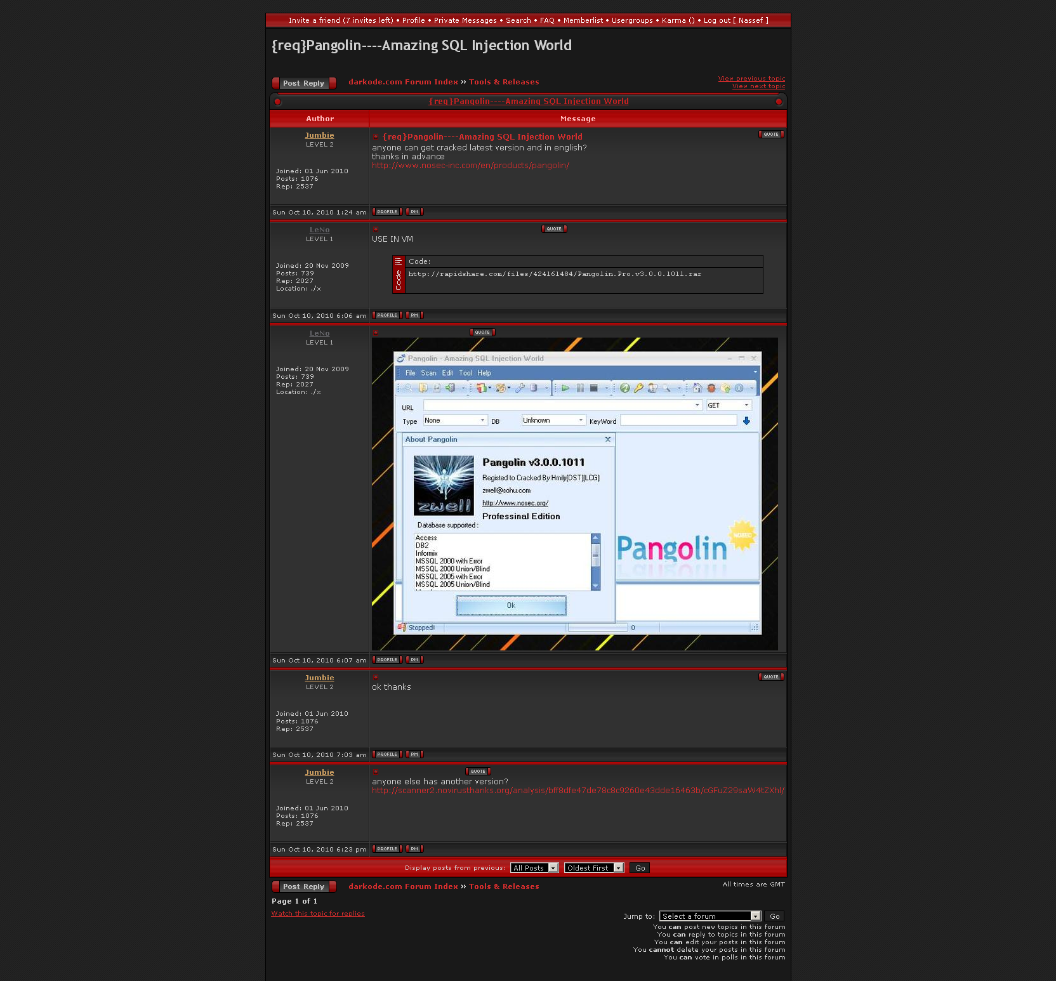This screenshot has width=1056, height=981.
Task: Click the Pangolin About dialog screenshot image
Action: coord(574,494)
